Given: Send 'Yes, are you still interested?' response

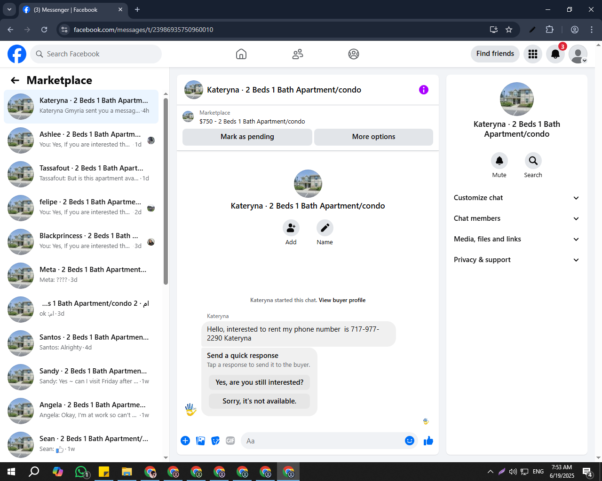Looking at the screenshot, I should (260, 382).
